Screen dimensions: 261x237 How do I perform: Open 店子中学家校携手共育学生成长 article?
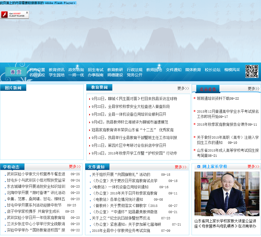(33, 211)
